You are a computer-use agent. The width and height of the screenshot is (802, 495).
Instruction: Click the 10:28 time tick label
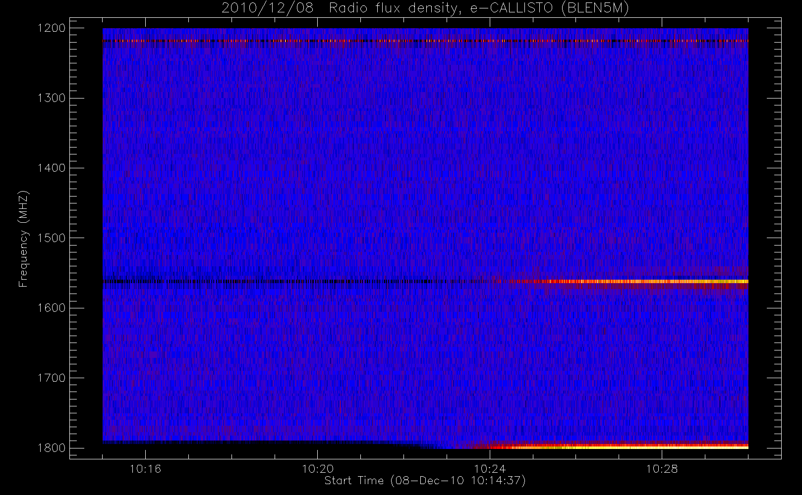pyautogui.click(x=662, y=469)
